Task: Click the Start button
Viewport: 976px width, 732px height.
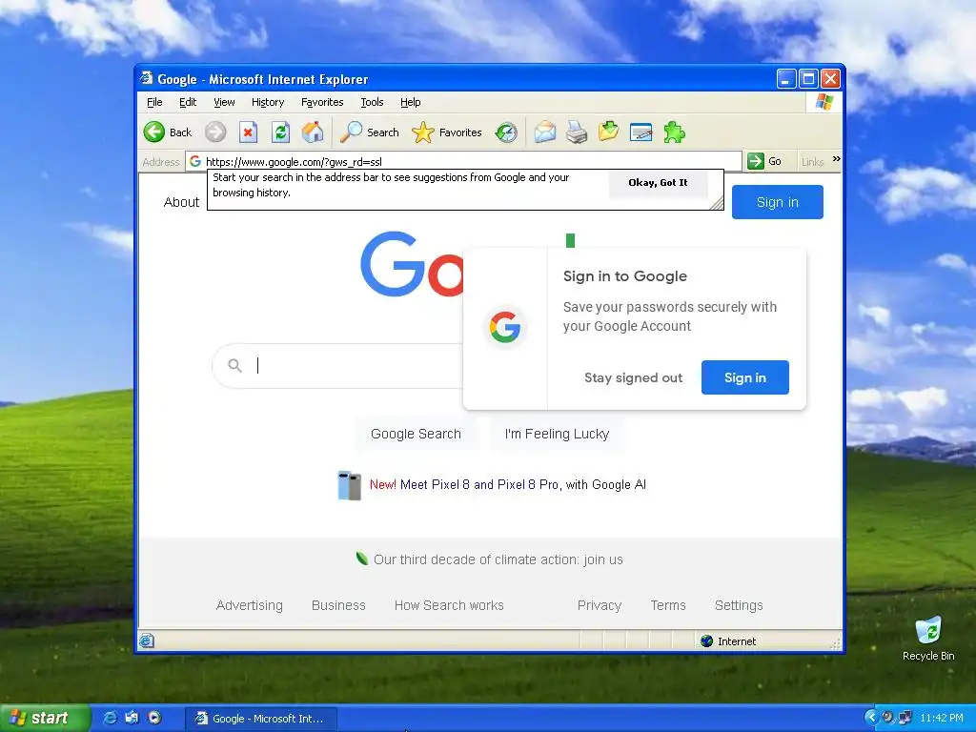Action: click(x=45, y=718)
